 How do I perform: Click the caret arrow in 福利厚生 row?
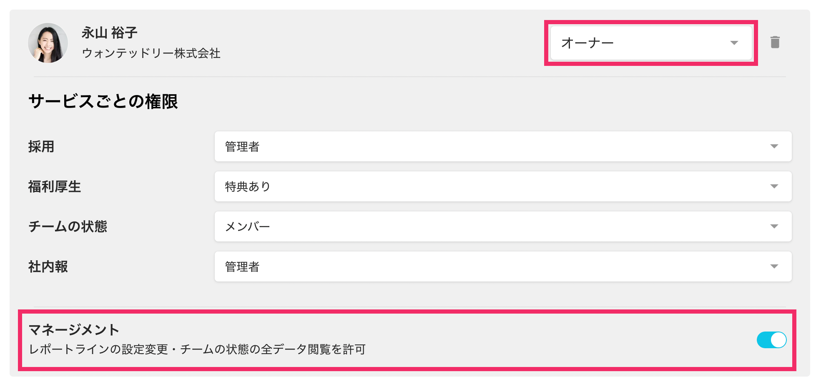pyautogui.click(x=774, y=186)
